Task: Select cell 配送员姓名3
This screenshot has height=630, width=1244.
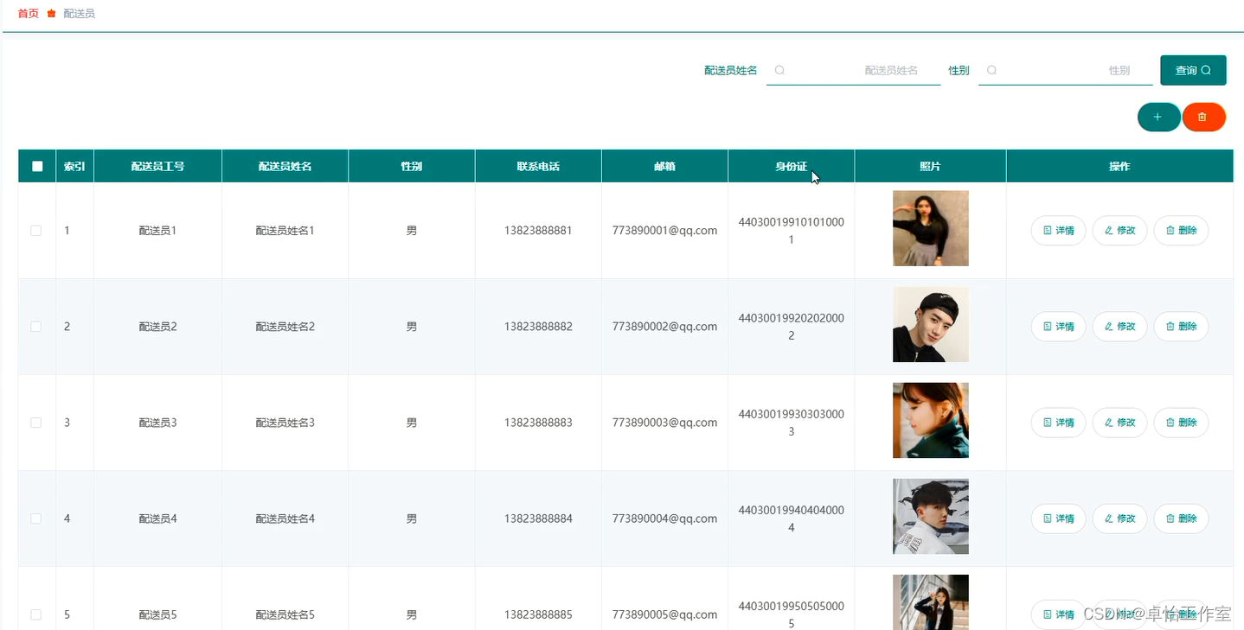Action: click(285, 423)
